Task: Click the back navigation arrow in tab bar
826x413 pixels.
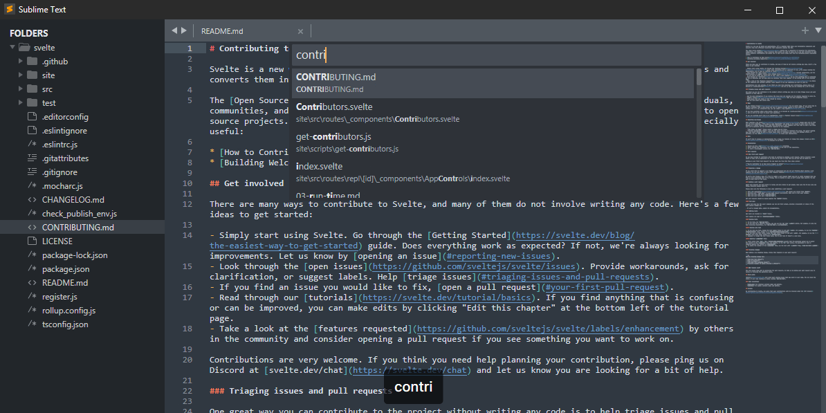Action: click(174, 30)
